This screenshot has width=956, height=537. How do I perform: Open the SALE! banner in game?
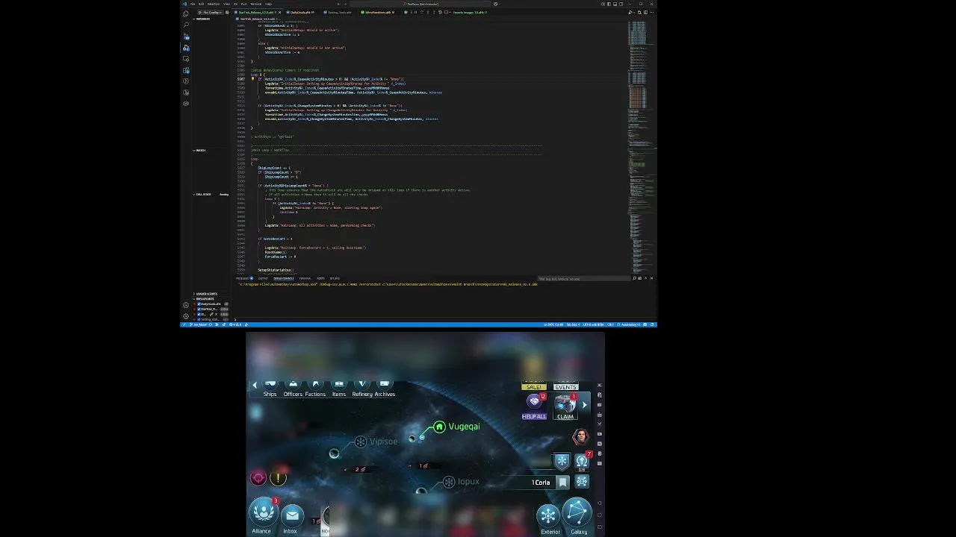534,387
